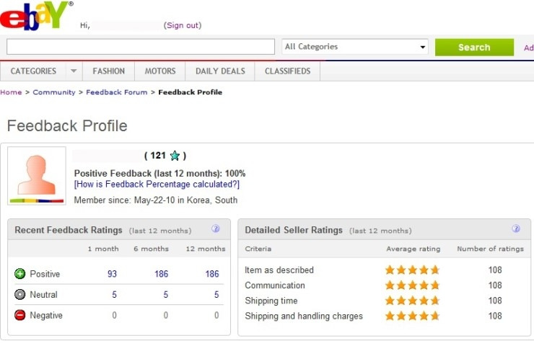This screenshot has width=534, height=359.
Task: Click the feedback score 121
Action: (158, 156)
